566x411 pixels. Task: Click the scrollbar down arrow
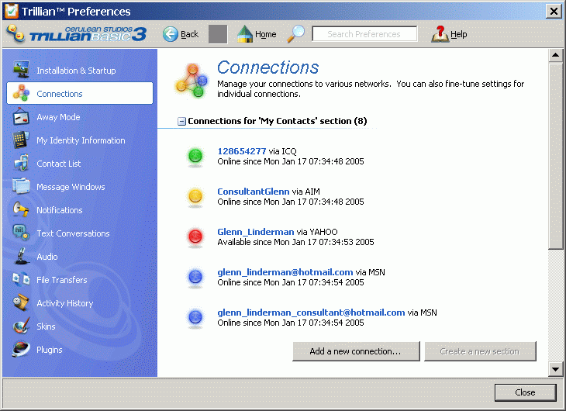(555, 369)
